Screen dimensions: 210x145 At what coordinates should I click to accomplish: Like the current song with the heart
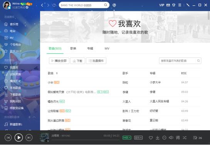(x=151, y=138)
